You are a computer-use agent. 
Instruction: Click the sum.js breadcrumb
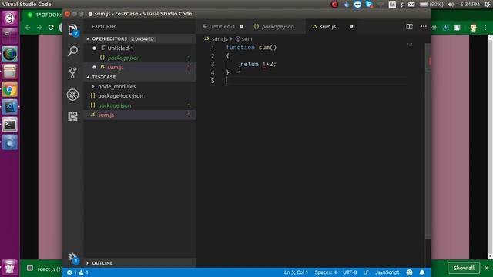click(x=216, y=39)
